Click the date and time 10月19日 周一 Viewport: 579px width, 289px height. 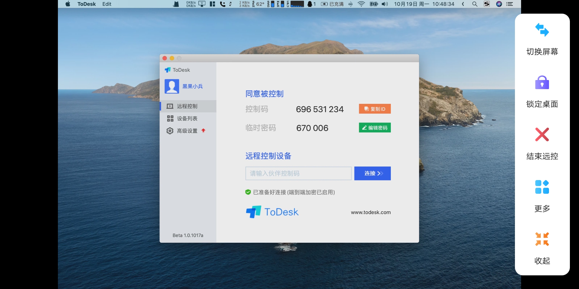pos(411,4)
